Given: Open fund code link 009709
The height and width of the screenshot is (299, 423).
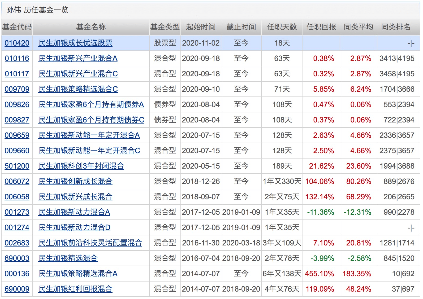Looking at the screenshot, I should (17, 89).
